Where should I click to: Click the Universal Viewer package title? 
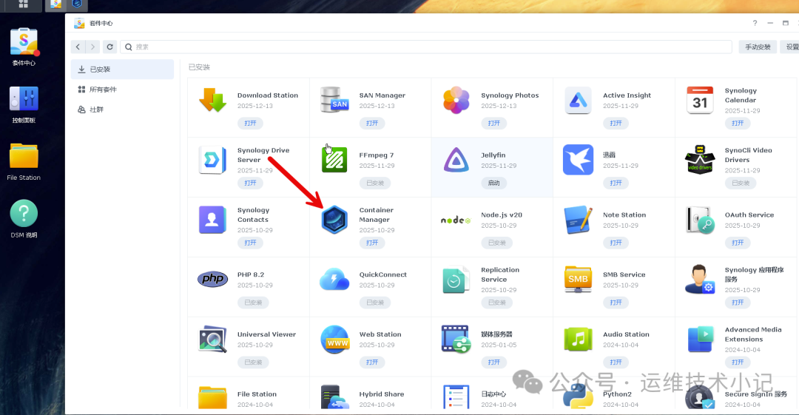coord(266,334)
